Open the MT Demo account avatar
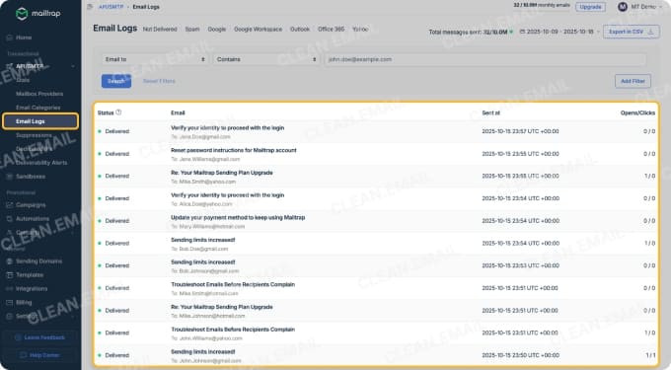 click(x=623, y=7)
